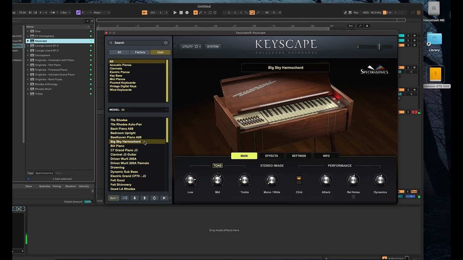The width and height of the screenshot is (463, 260).
Task: Arm recording in the DAW transport
Action: pos(187,13)
